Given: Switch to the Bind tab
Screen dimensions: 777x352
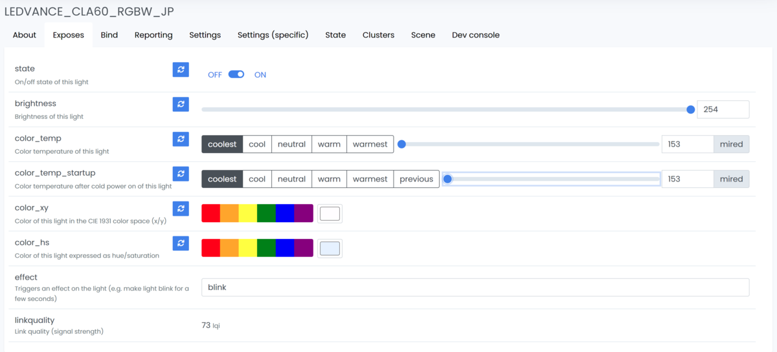Looking at the screenshot, I should click(x=109, y=35).
